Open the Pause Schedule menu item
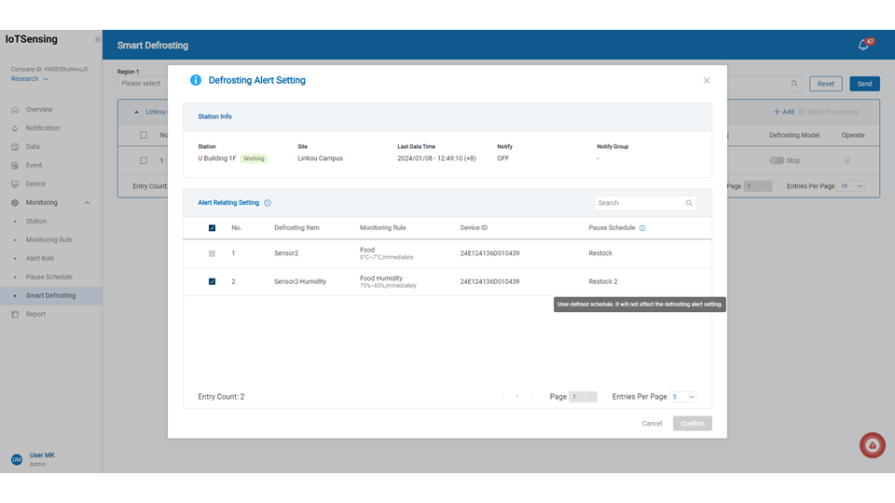 tap(48, 277)
